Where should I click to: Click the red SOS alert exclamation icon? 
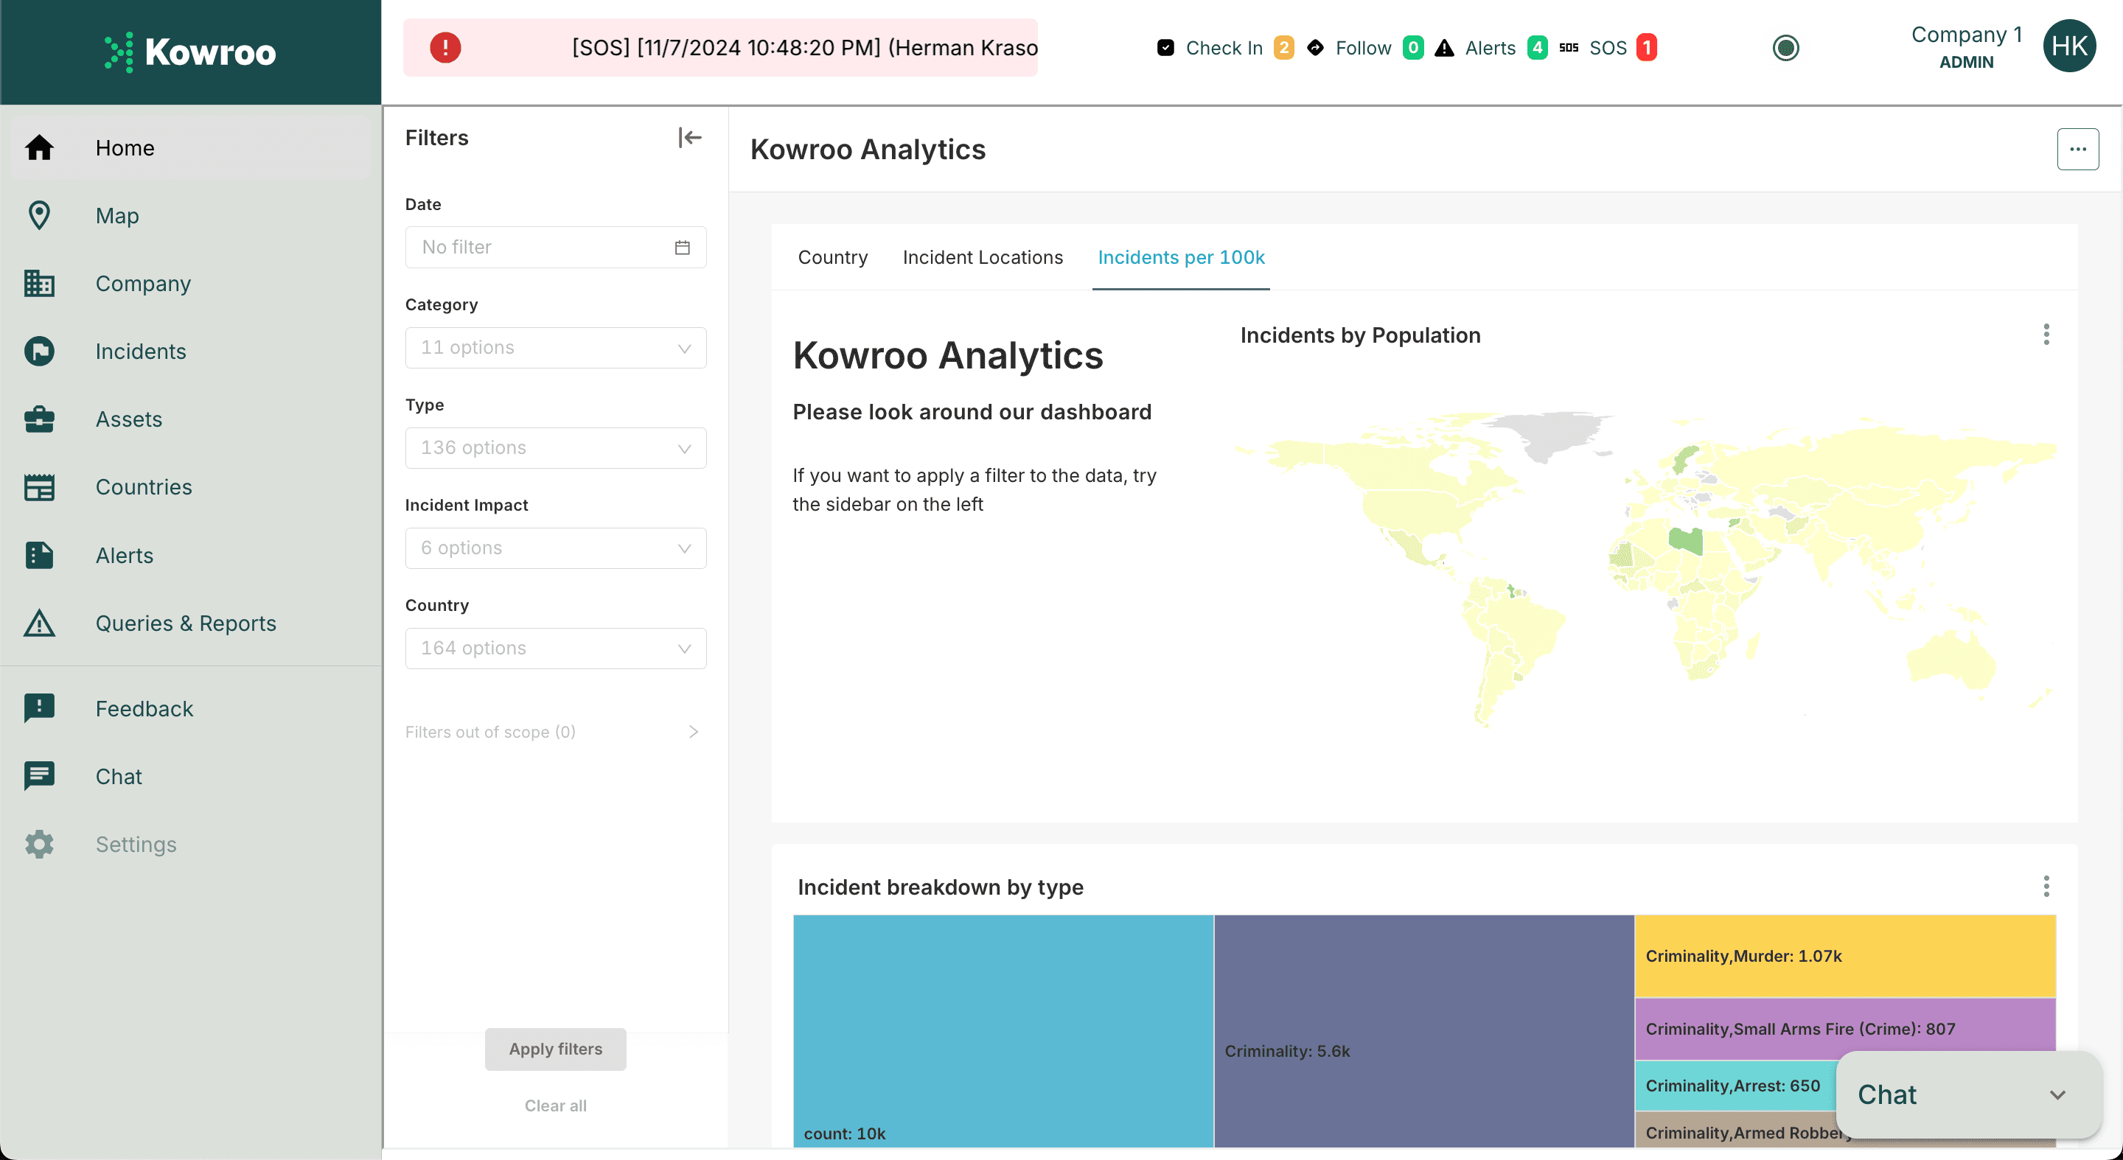coord(445,48)
